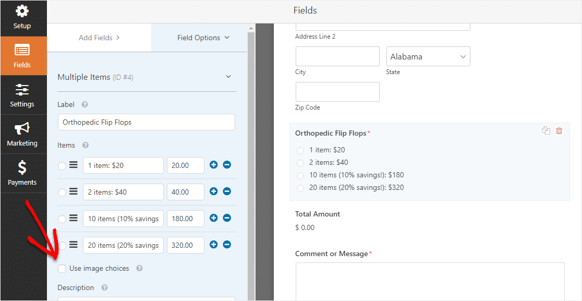Select '20 items (20% savings!): $320' preview option
The width and height of the screenshot is (582, 301).
pos(300,188)
